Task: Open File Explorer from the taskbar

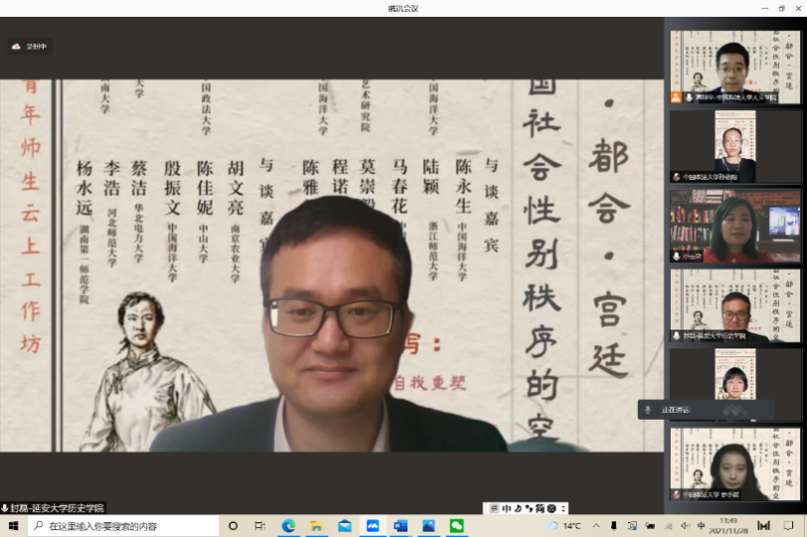Action: [316, 525]
